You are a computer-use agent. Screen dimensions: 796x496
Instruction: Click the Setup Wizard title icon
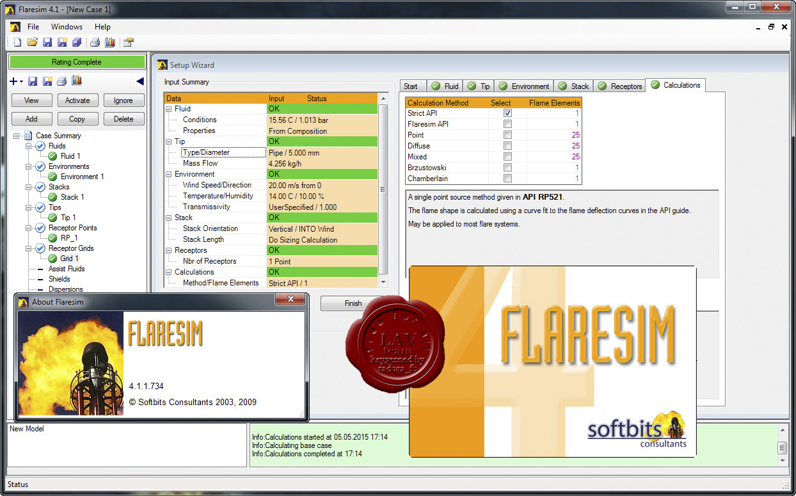click(x=163, y=65)
